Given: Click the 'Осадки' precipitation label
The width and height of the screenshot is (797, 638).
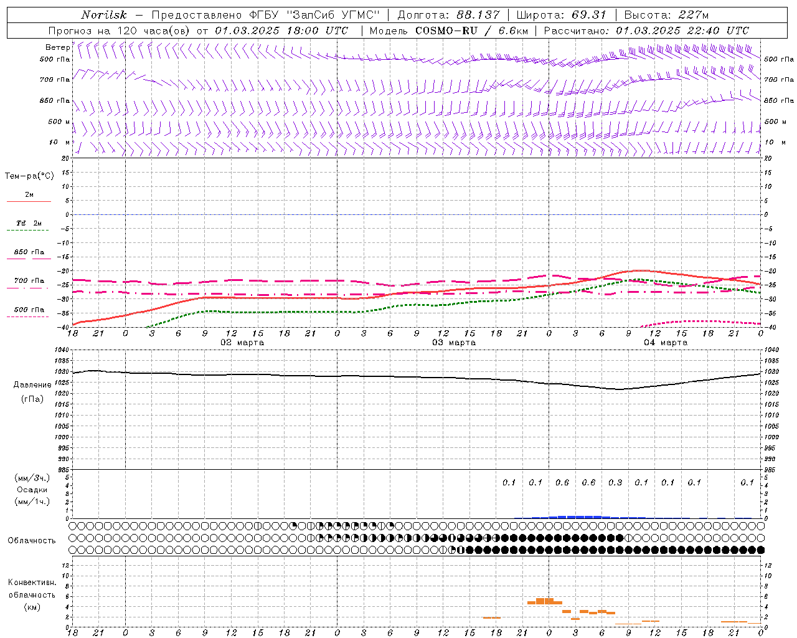Looking at the screenshot, I should pyautogui.click(x=32, y=490).
